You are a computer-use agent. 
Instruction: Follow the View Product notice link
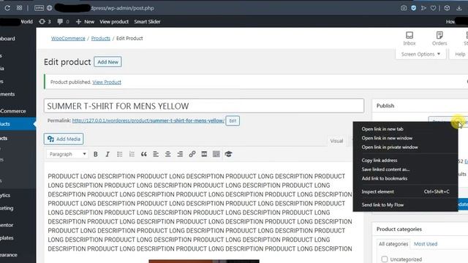[107, 82]
